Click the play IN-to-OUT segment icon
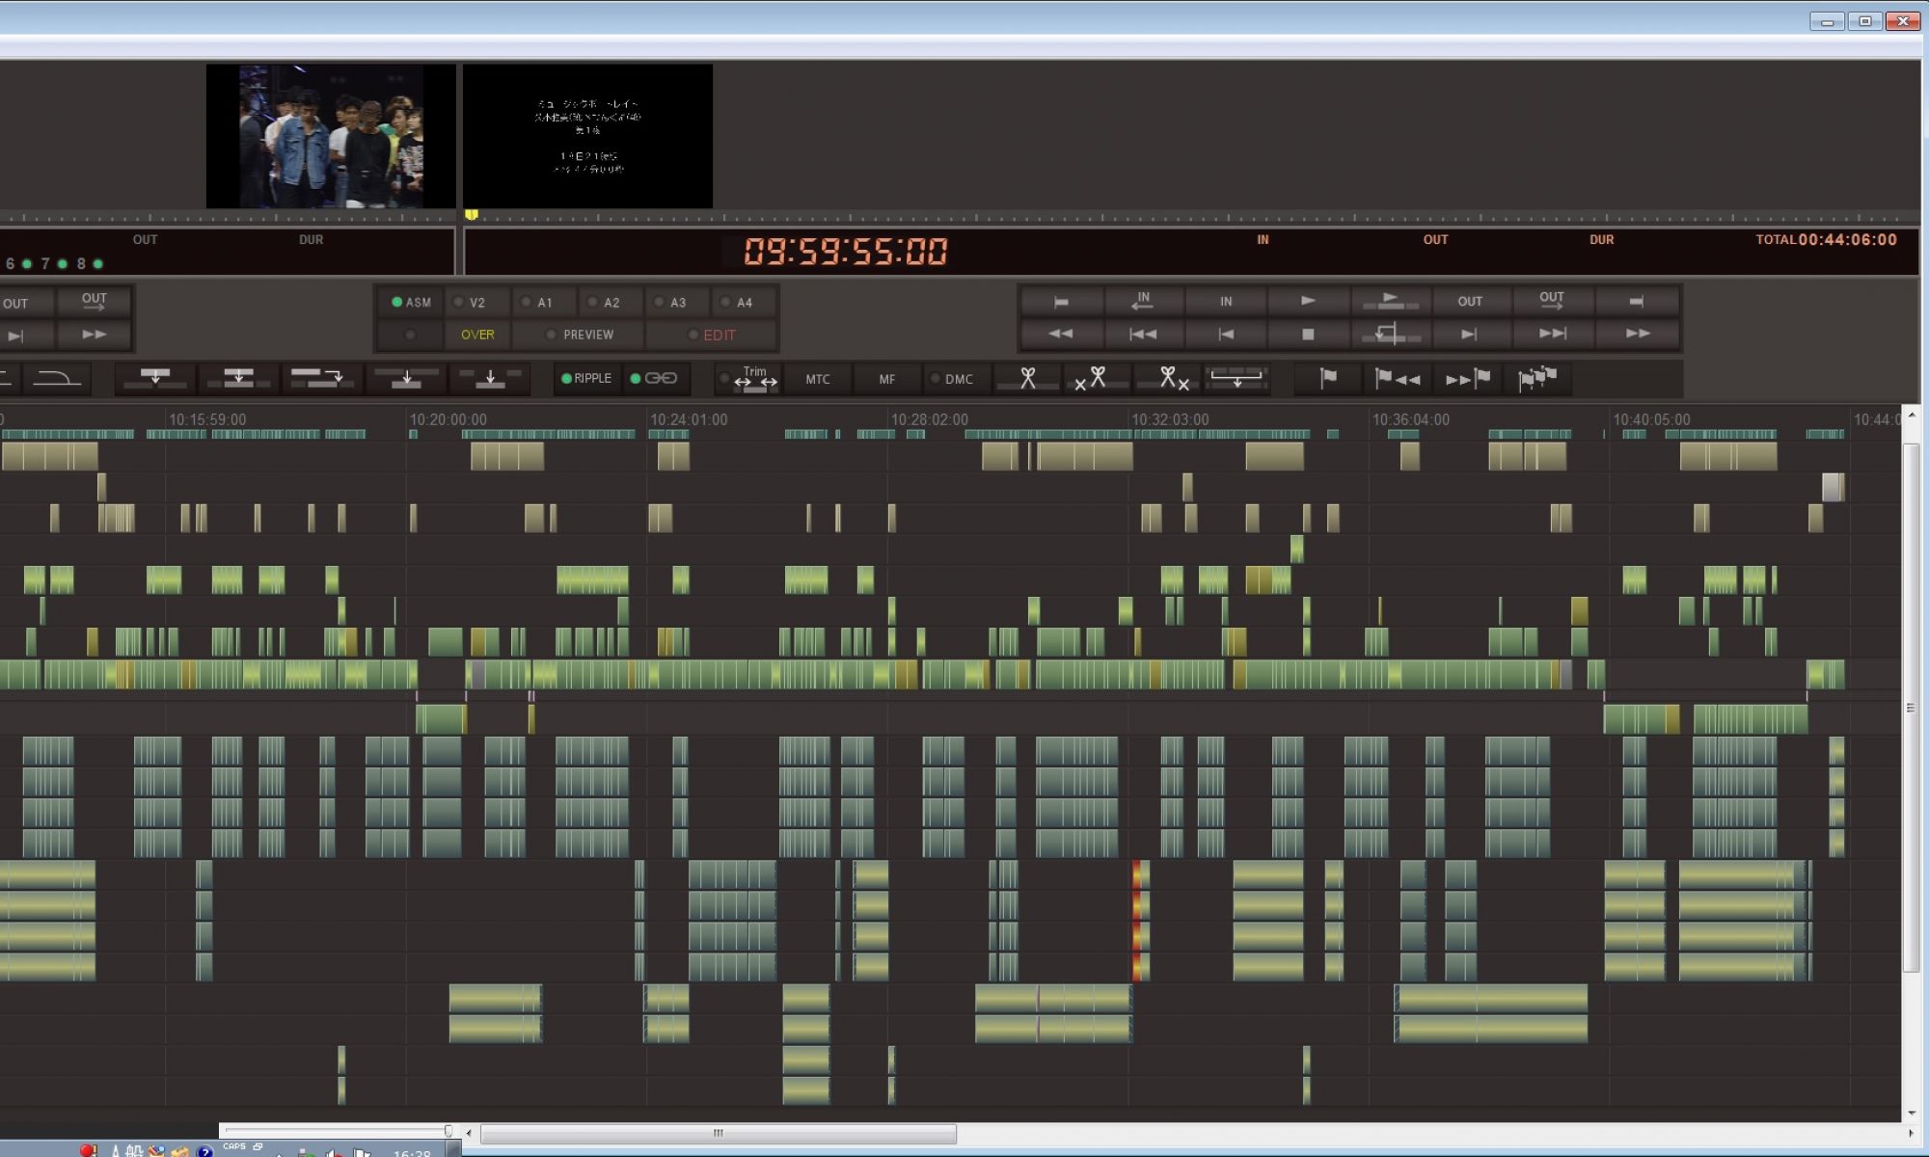The height and width of the screenshot is (1157, 1929). [1390, 301]
